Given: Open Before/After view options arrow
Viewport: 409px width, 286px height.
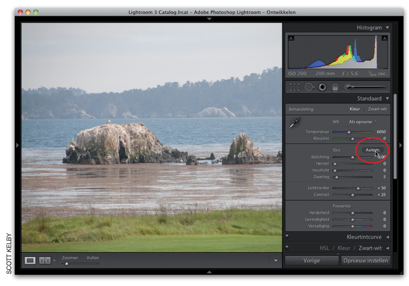Looking at the screenshot, I should pyautogui.click(x=54, y=260).
